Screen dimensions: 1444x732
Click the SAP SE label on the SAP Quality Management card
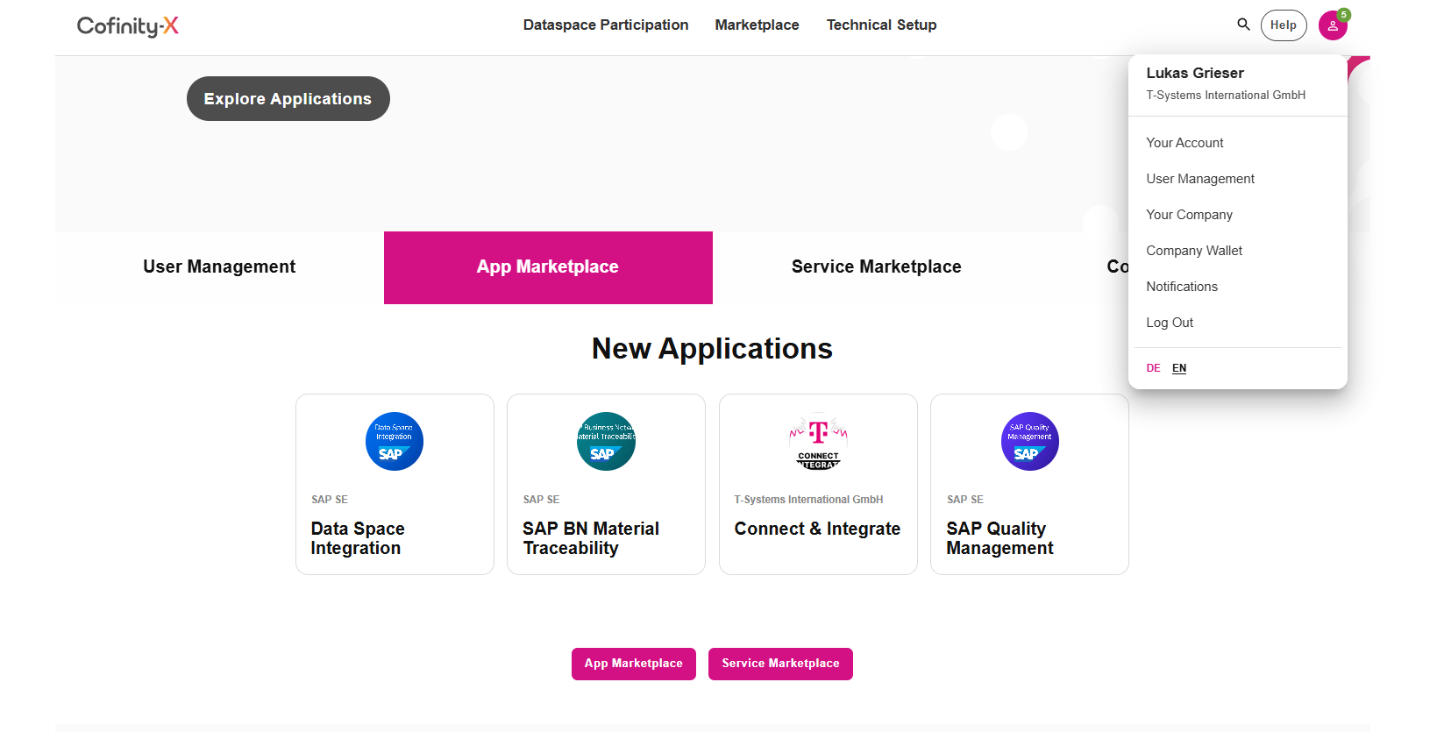(x=965, y=500)
